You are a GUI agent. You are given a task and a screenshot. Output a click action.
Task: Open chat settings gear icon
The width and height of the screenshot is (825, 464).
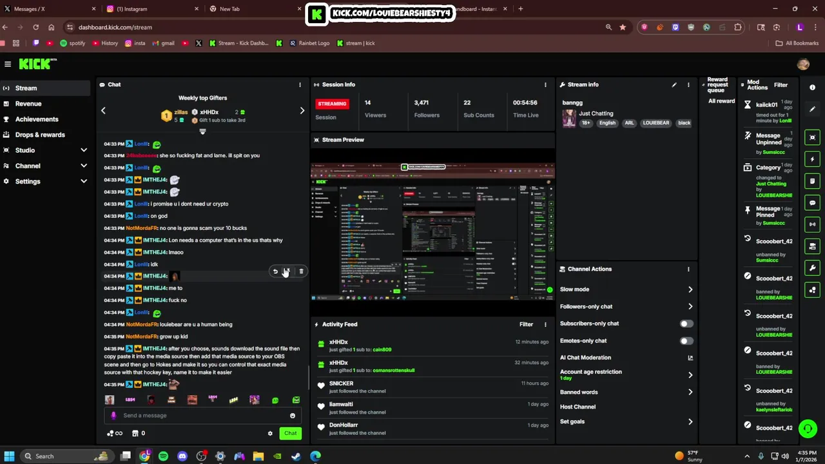[x=270, y=434]
